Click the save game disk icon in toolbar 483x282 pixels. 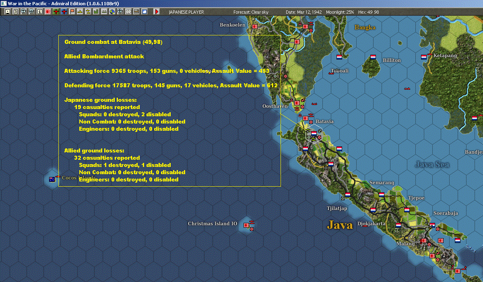pos(7,12)
